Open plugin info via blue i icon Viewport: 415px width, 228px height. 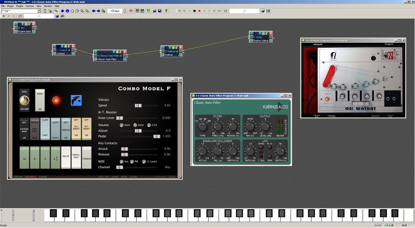pos(67,11)
